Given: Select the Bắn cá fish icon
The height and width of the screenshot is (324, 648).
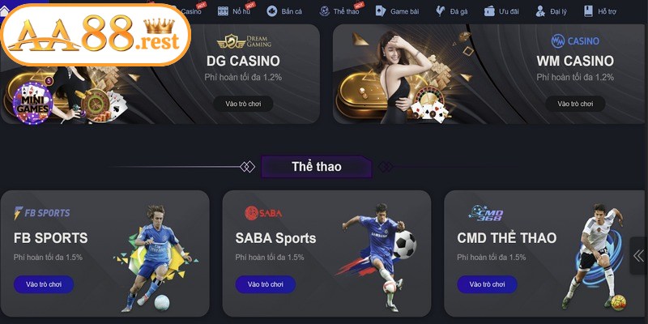Looking at the screenshot, I should click(x=271, y=11).
